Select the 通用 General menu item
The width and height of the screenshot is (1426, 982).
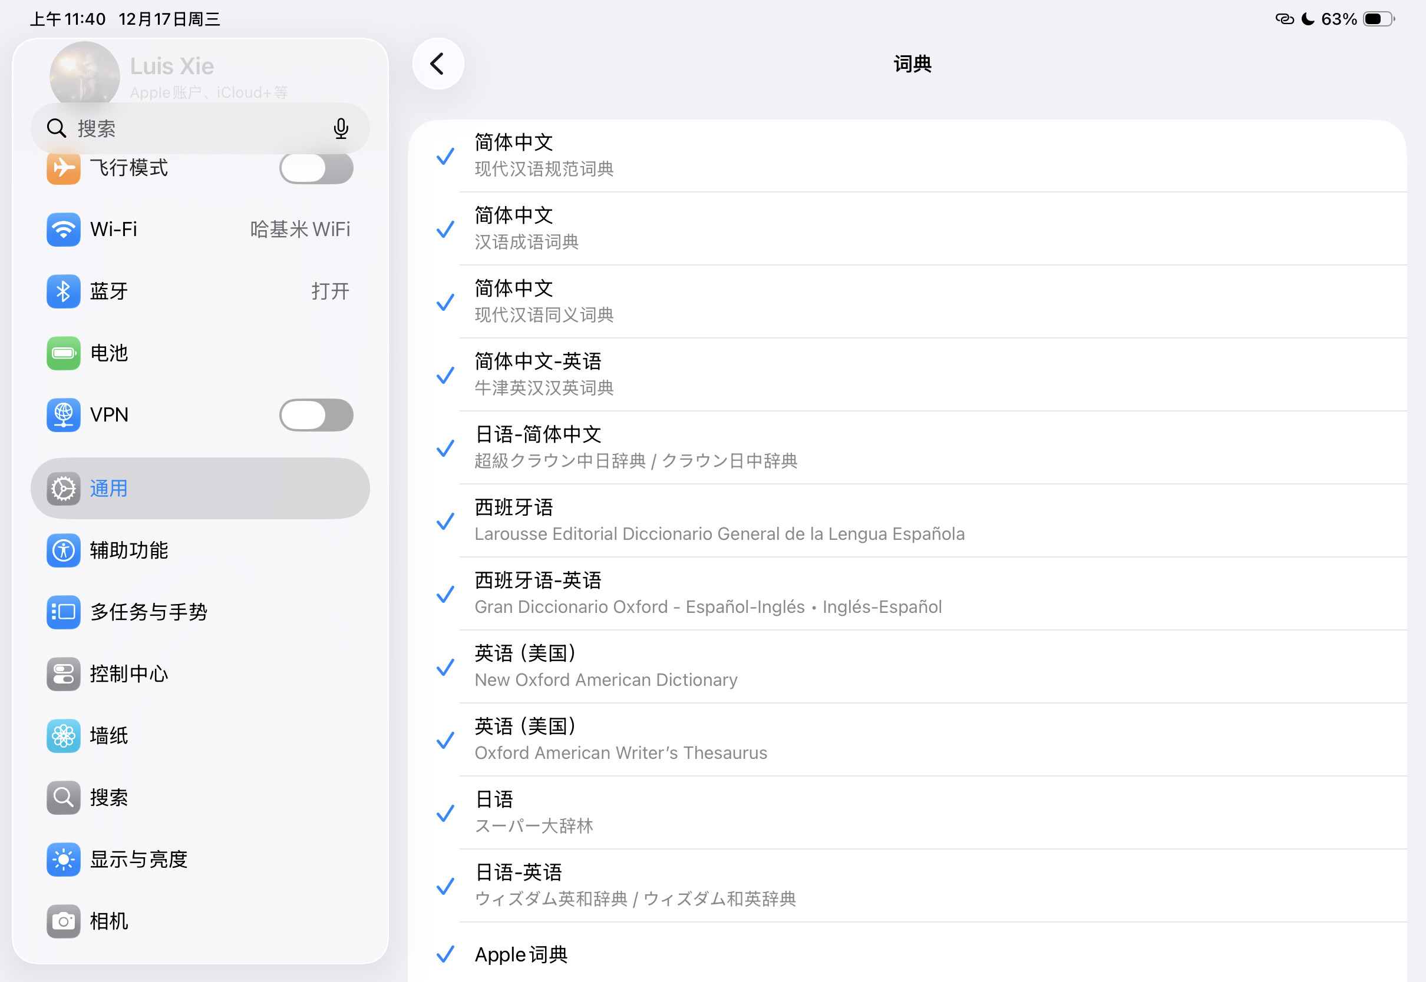[x=200, y=489]
